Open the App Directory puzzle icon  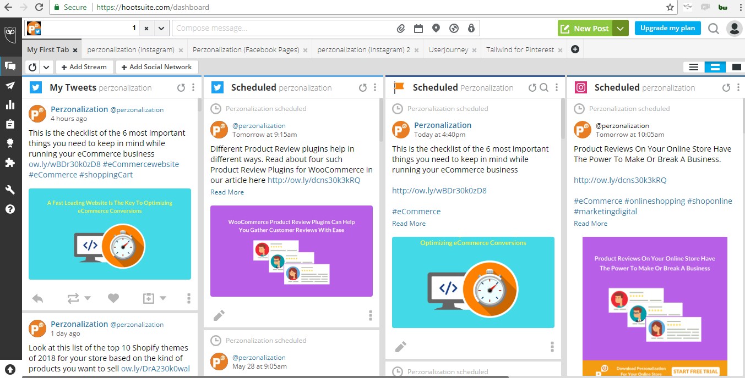10,163
